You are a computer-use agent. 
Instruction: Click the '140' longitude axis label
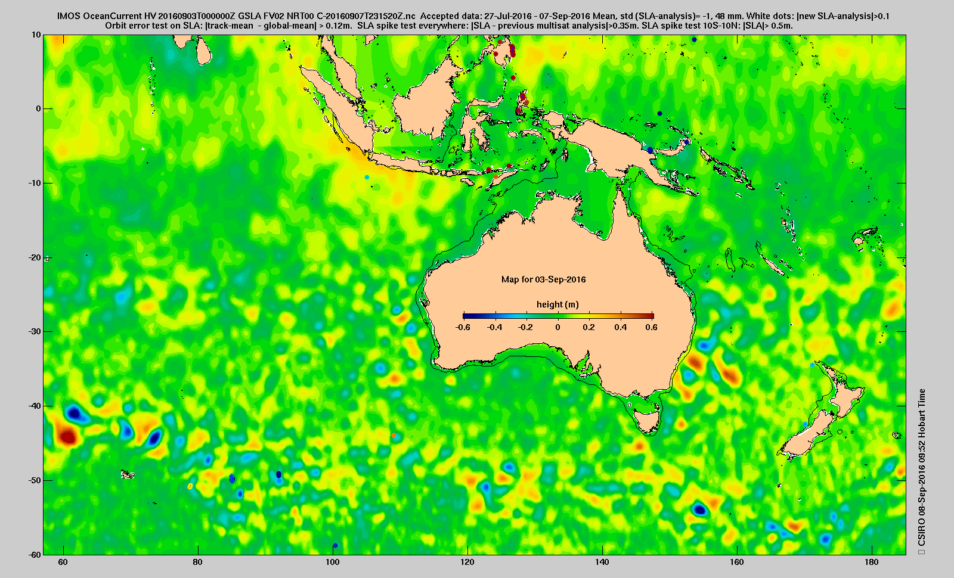(x=602, y=562)
